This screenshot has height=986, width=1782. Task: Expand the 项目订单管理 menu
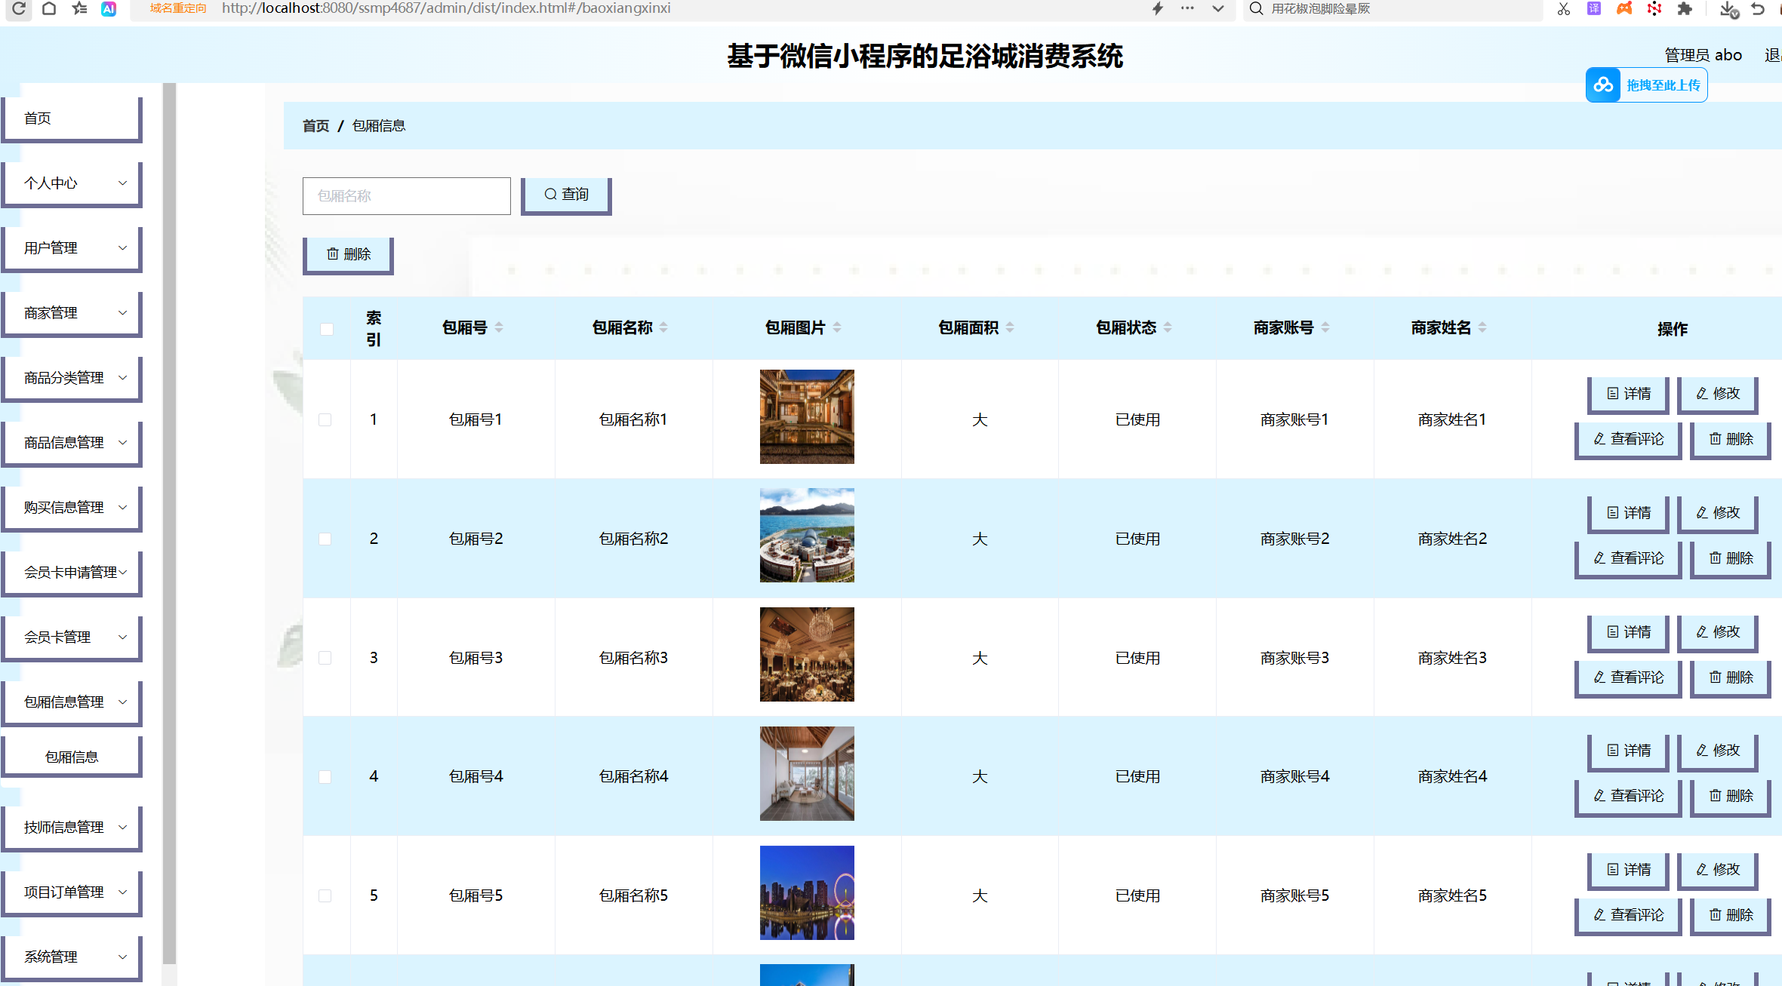(72, 892)
